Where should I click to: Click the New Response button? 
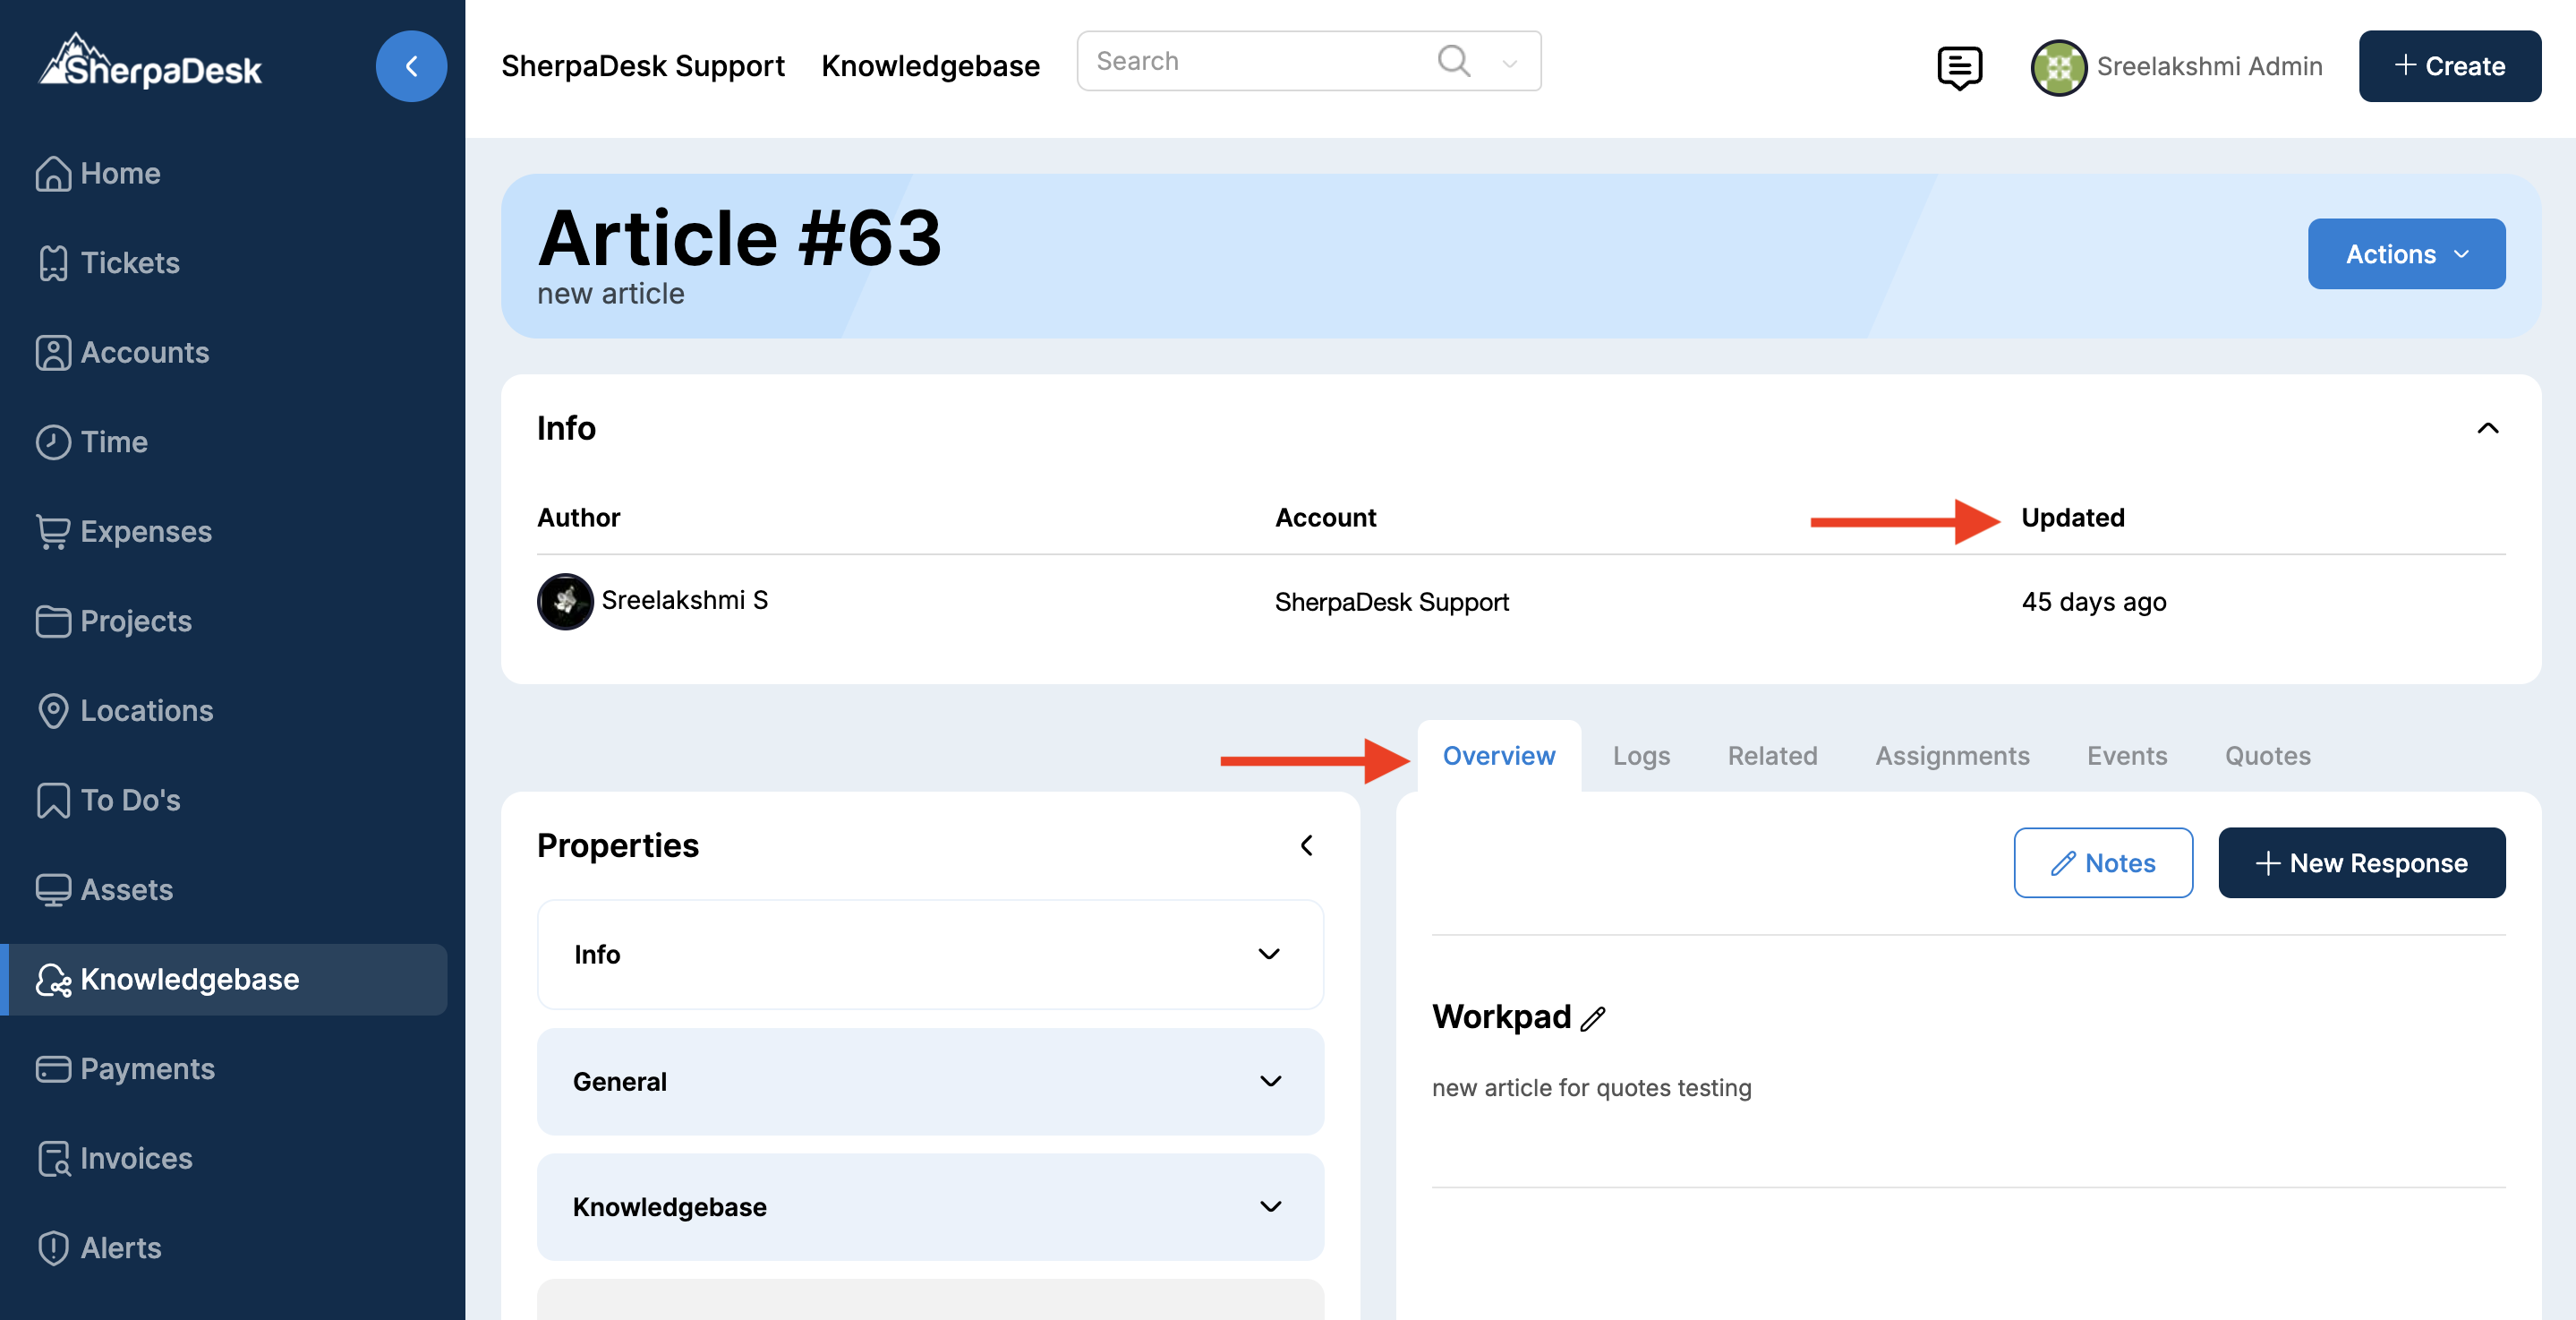tap(2361, 862)
